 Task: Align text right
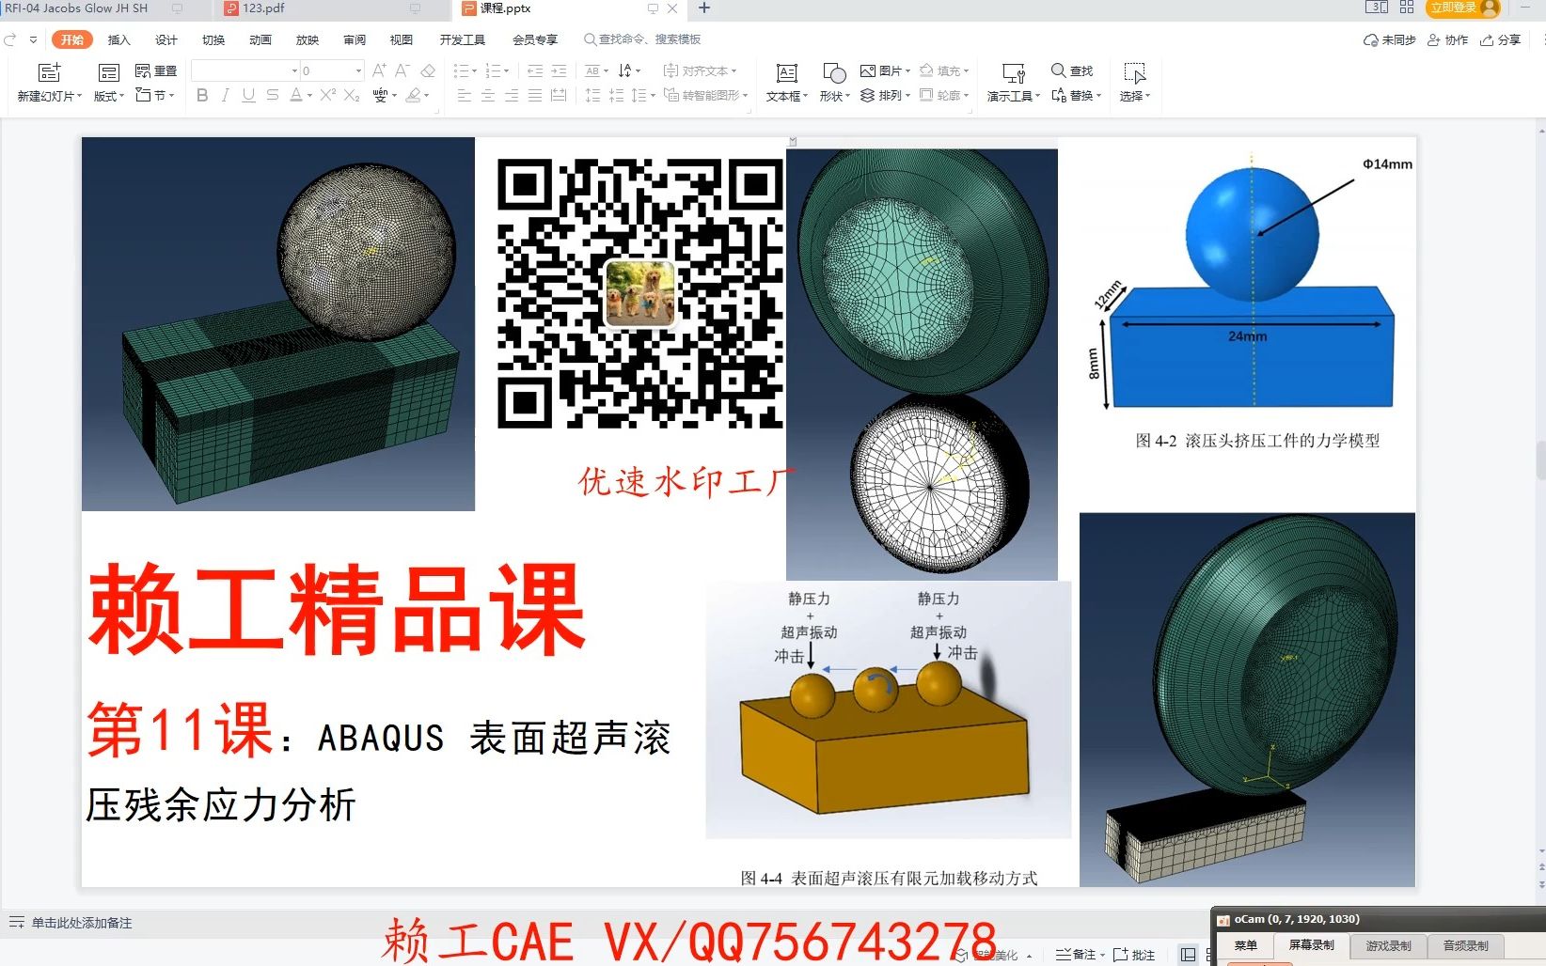click(511, 95)
